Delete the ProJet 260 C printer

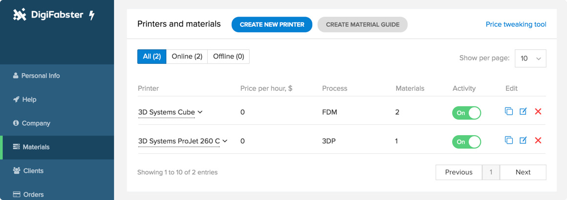538,140
